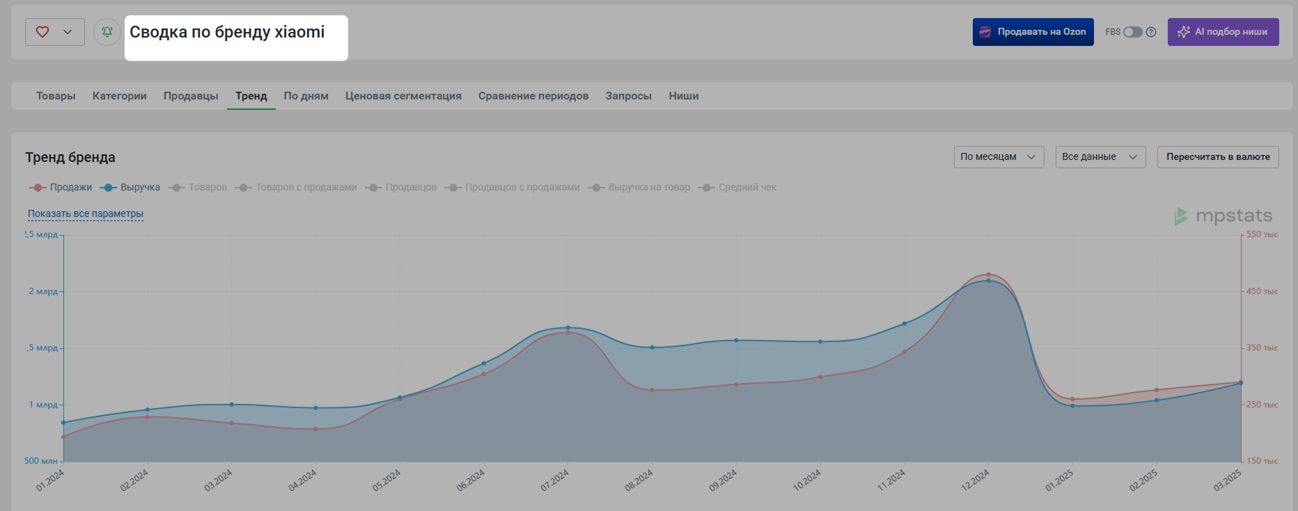Expand the favorites dropdown chevron

coord(68,32)
